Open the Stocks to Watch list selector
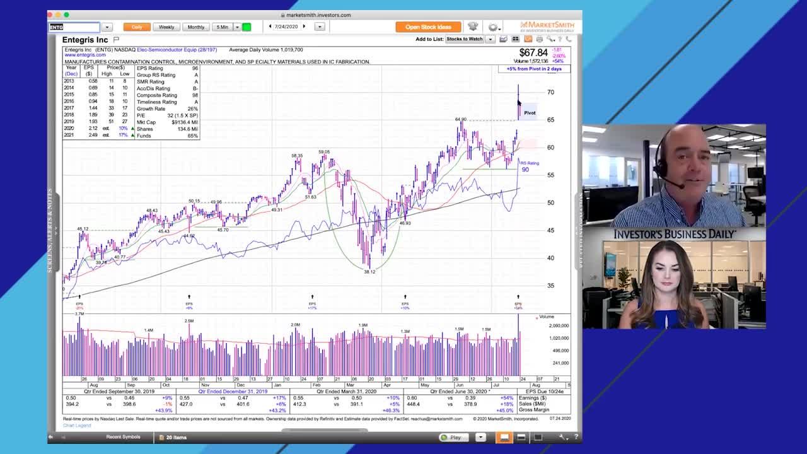This screenshot has height=454, width=807. coord(465,39)
